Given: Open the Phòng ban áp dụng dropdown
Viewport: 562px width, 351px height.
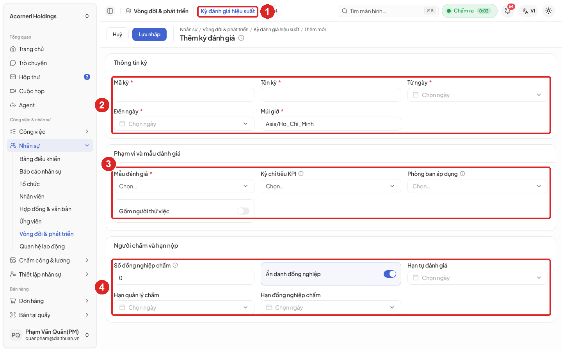Looking at the screenshot, I should coord(478,186).
